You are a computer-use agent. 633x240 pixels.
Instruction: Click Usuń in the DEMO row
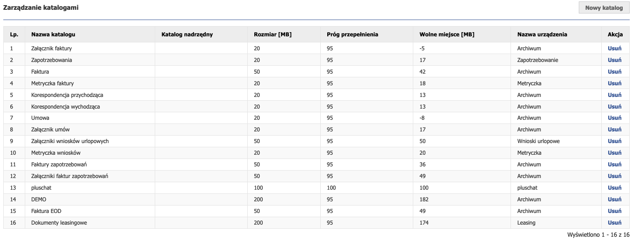tap(614, 199)
